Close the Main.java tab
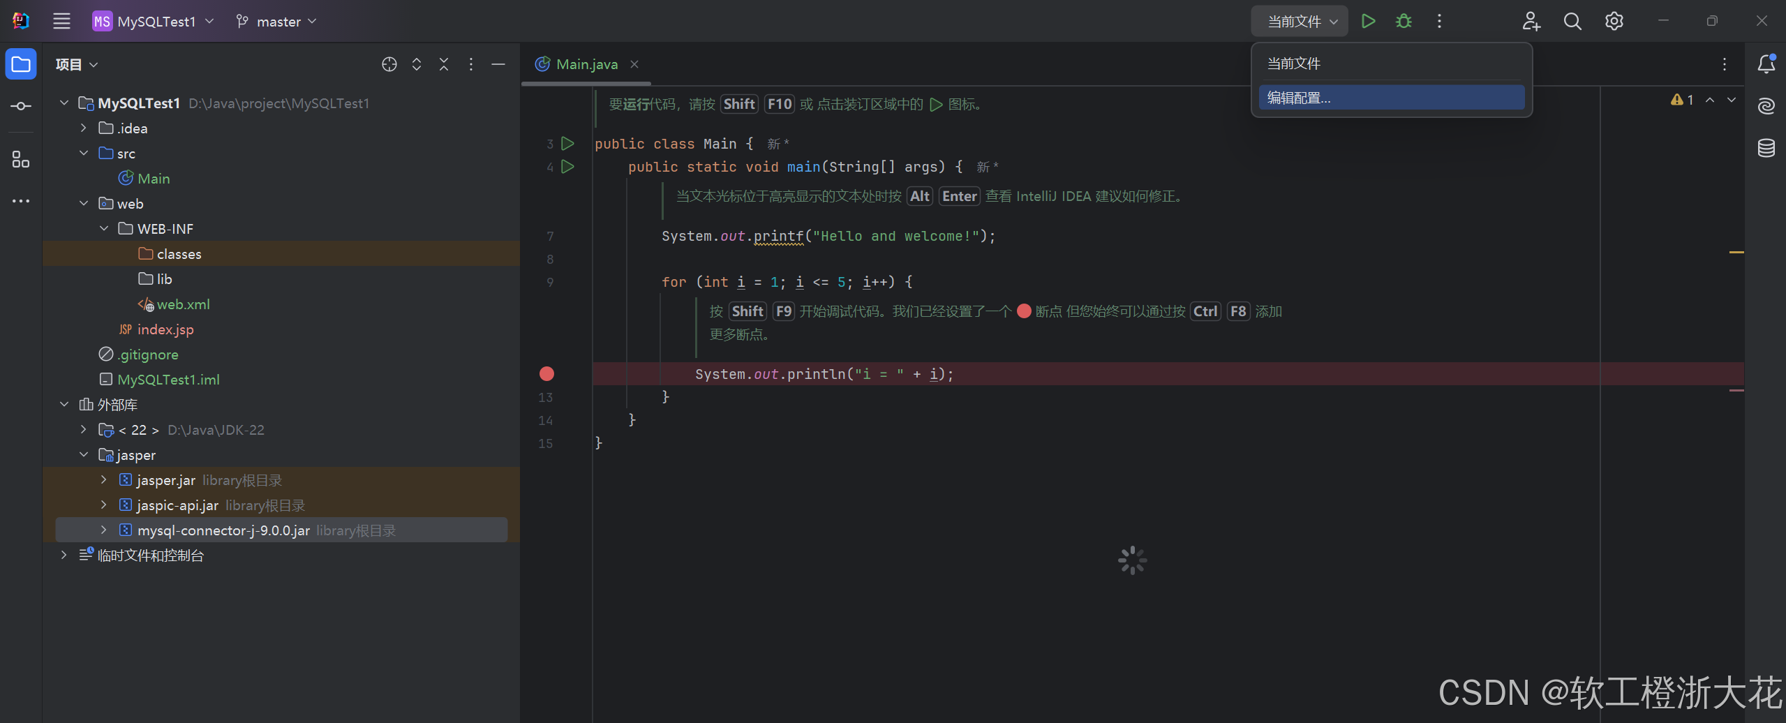Screen dimensions: 1786x723 point(634,64)
